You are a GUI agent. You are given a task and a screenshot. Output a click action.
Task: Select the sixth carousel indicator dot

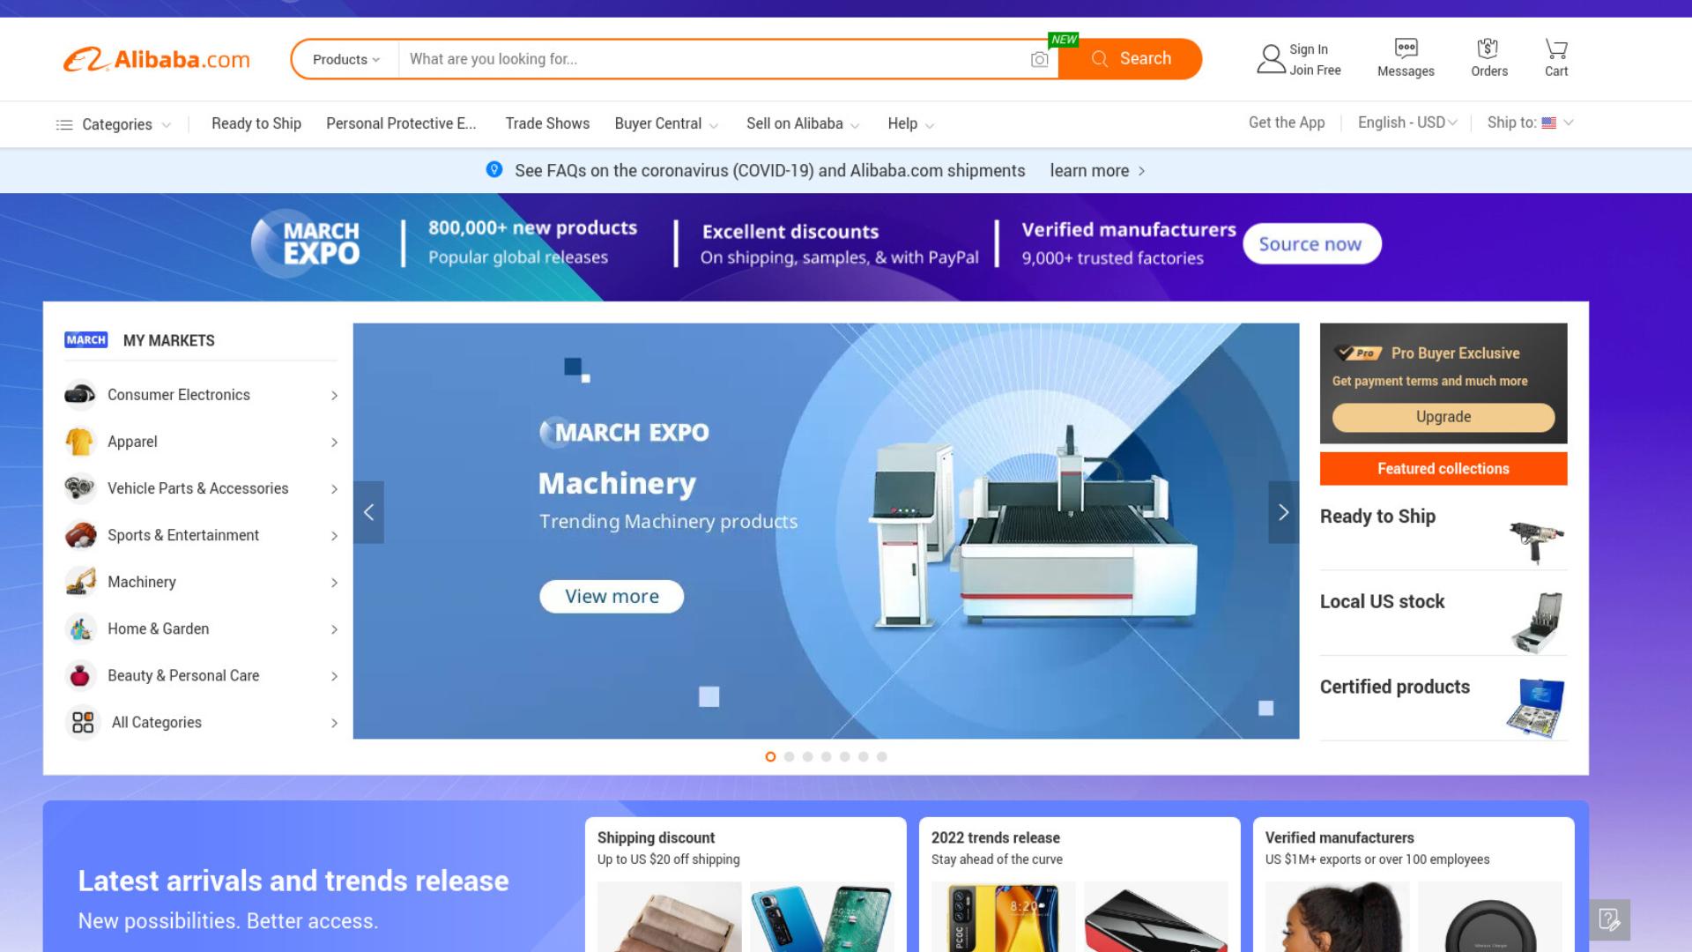863,756
